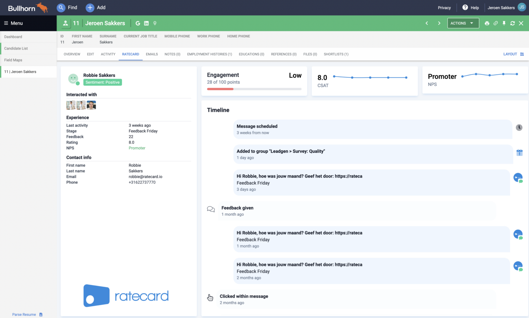Open Added to group Leadgen entry
Viewport: 529px width, 318px height.
pos(373,154)
